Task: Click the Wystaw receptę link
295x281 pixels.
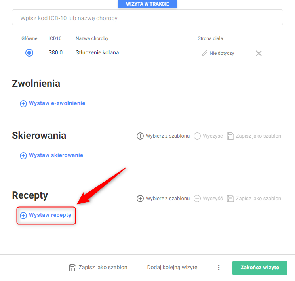Action: coord(50,215)
